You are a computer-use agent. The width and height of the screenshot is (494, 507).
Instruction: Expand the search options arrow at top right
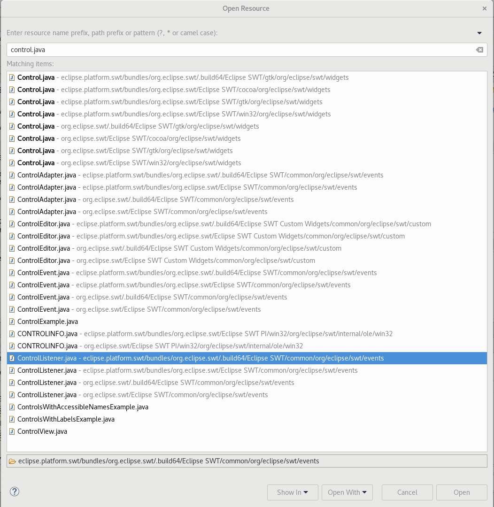pyautogui.click(x=479, y=33)
